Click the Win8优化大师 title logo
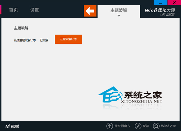 (x=160, y=10)
